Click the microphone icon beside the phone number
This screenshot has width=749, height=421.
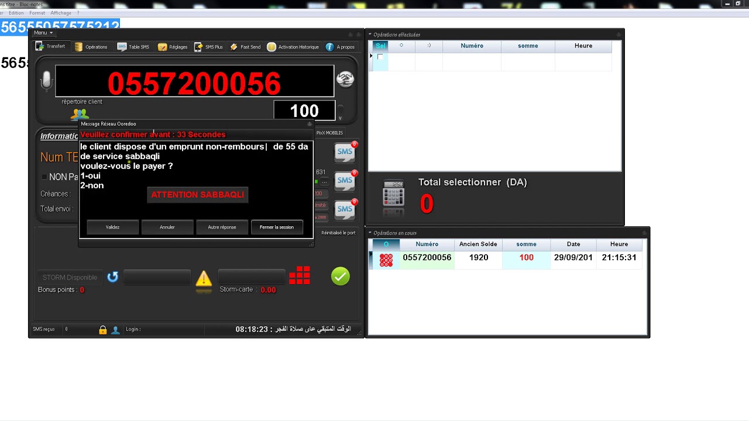coord(46,81)
